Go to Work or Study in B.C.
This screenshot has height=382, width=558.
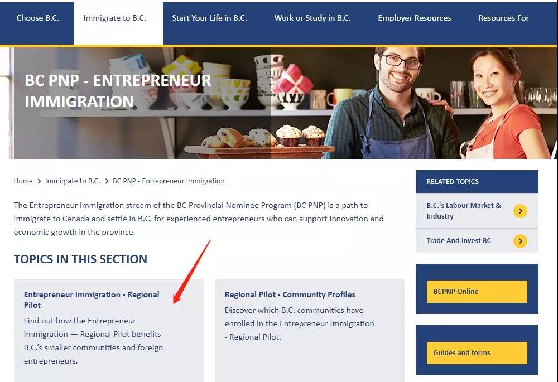(x=312, y=18)
